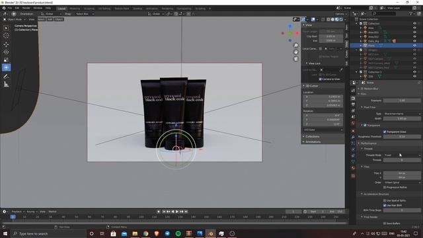This screenshot has height=238, width=423.
Task: Open Render properties tab icon
Action: [353, 99]
